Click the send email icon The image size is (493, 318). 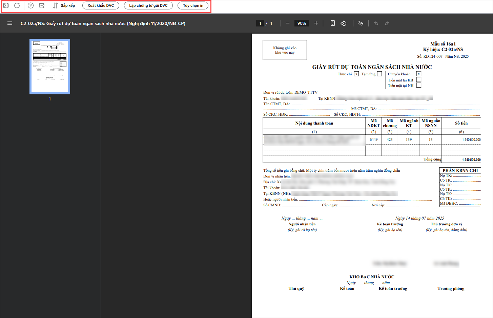point(42,5)
